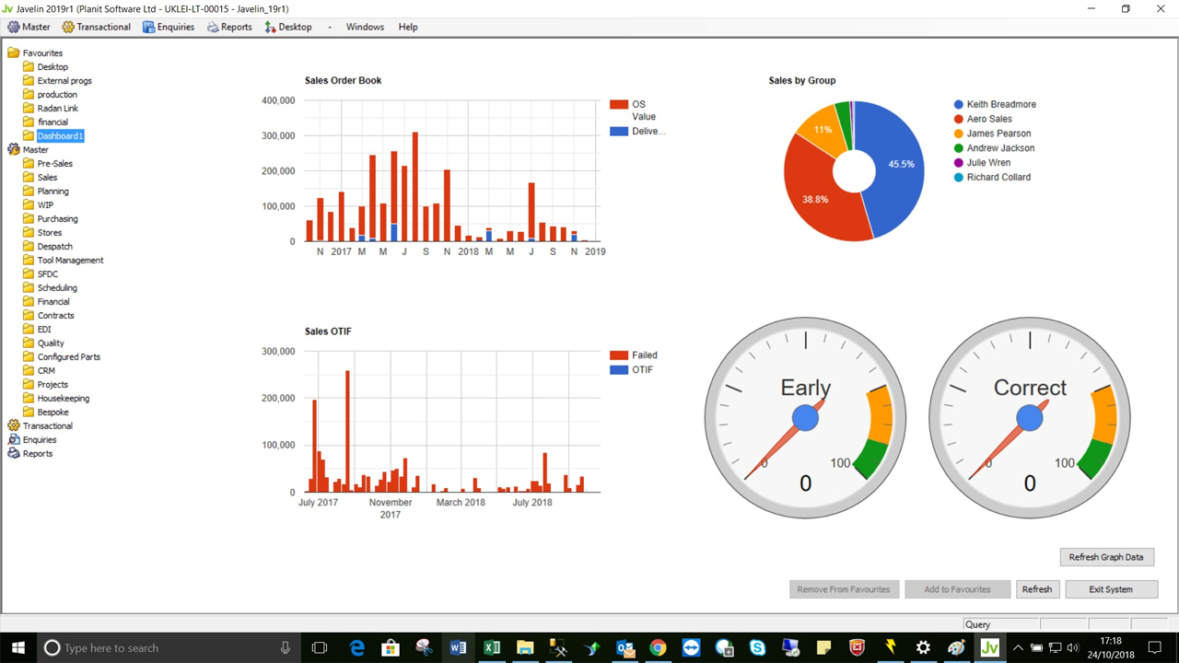Viewport: 1179px width, 663px height.
Task: Click the Correct gauge dial
Action: 1030,417
